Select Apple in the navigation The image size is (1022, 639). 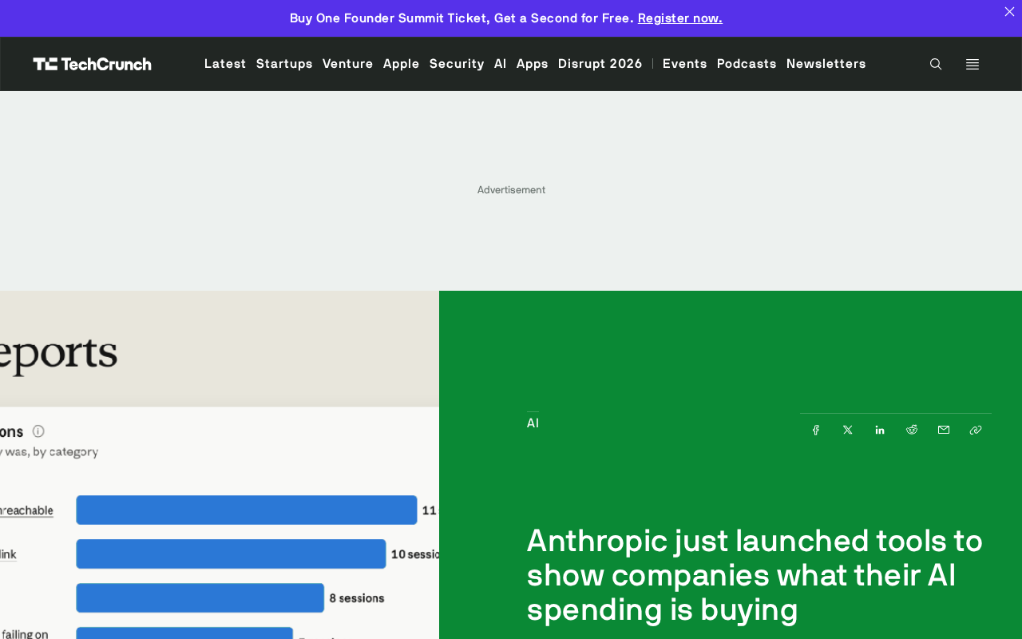click(402, 63)
